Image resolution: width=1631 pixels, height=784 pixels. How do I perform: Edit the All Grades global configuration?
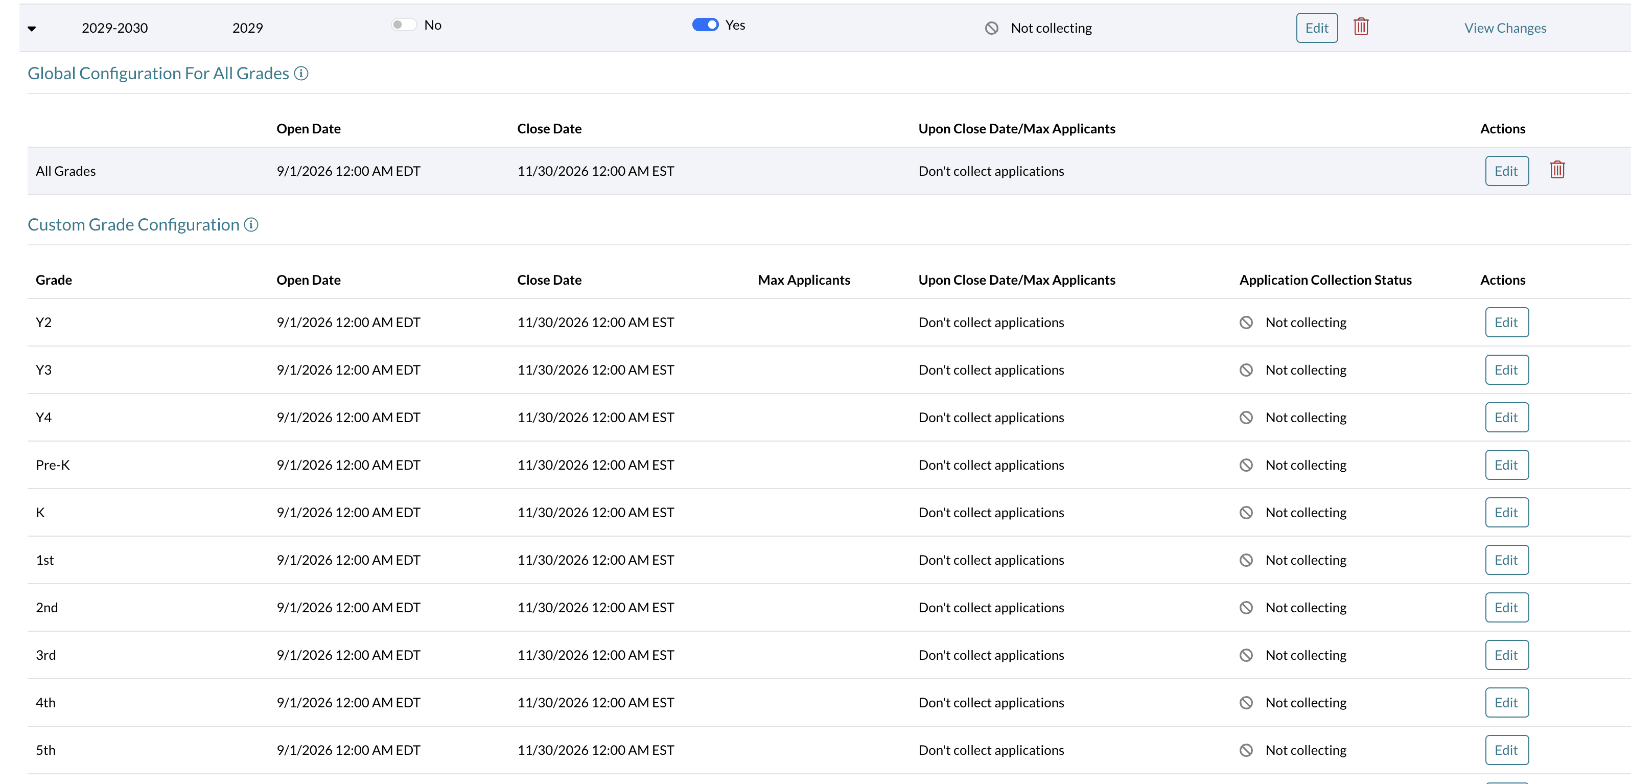[1506, 171]
